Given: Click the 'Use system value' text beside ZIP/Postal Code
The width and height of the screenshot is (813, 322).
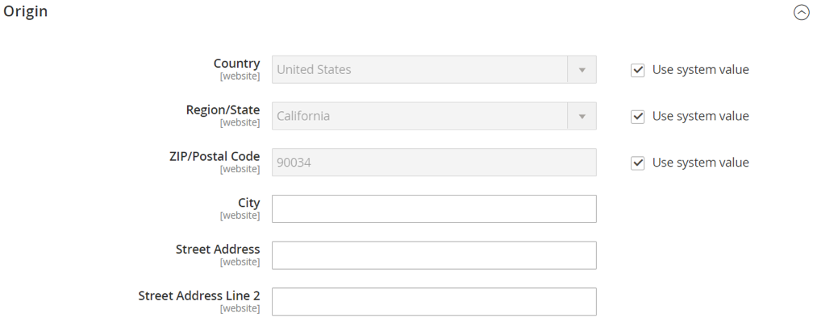Looking at the screenshot, I should pyautogui.click(x=700, y=163).
